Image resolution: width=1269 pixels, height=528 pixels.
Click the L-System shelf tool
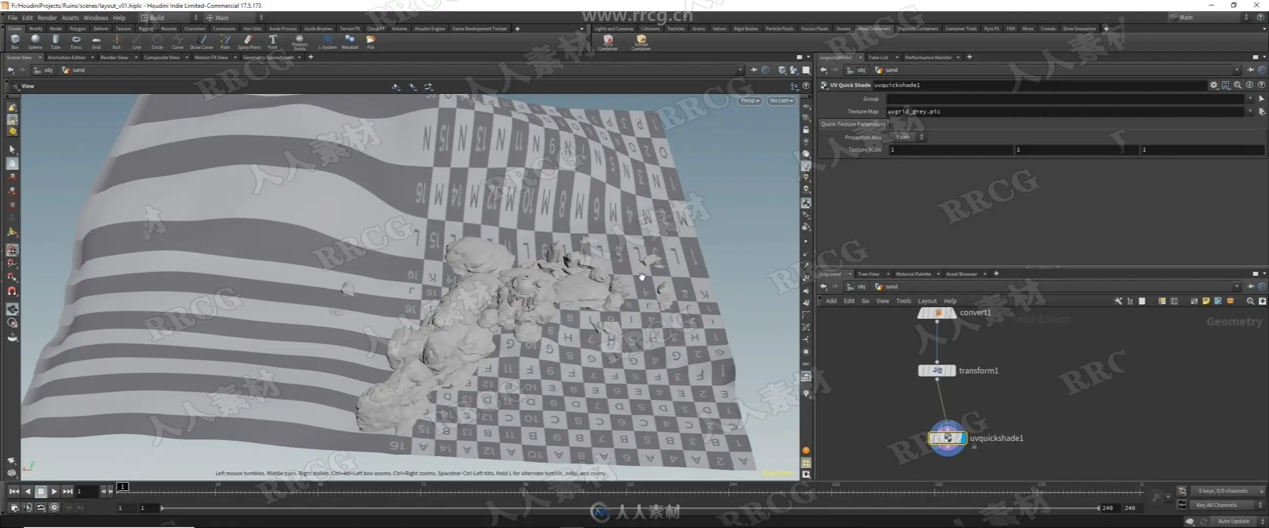pyautogui.click(x=328, y=42)
